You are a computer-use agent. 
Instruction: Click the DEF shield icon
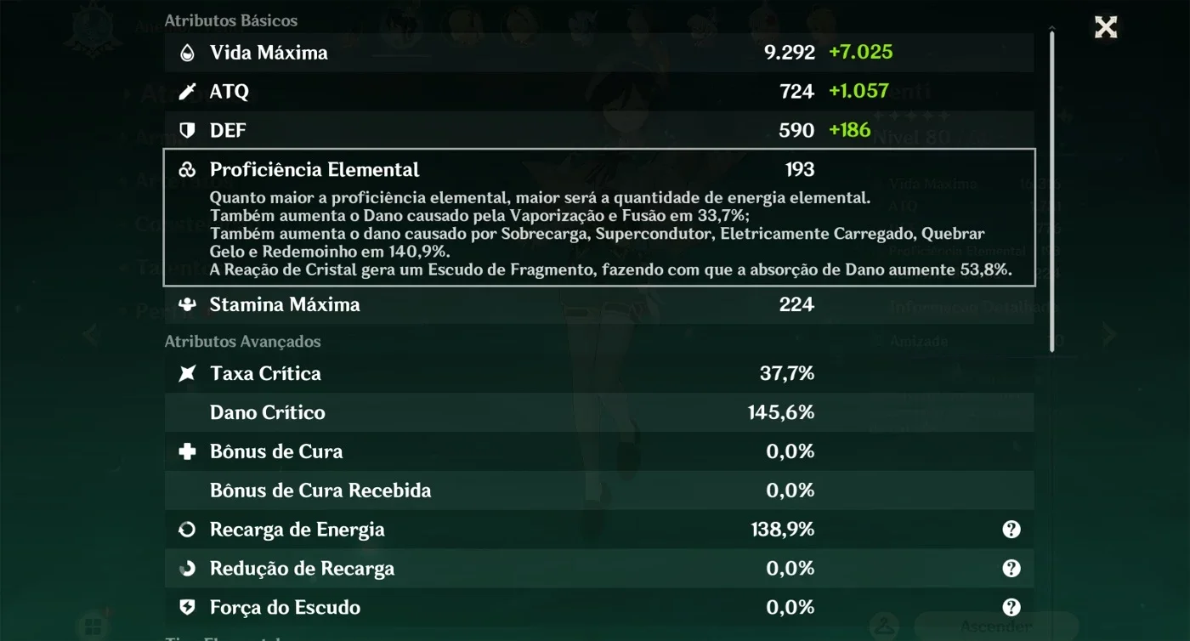click(187, 131)
